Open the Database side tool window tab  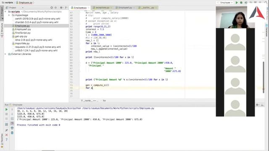click(267, 31)
